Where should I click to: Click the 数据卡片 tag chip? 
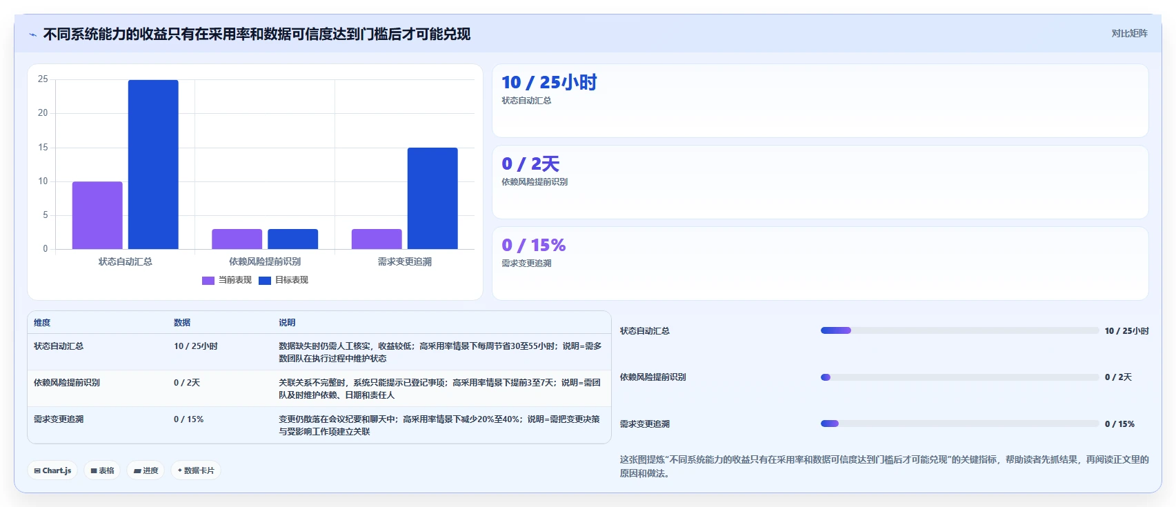196,470
